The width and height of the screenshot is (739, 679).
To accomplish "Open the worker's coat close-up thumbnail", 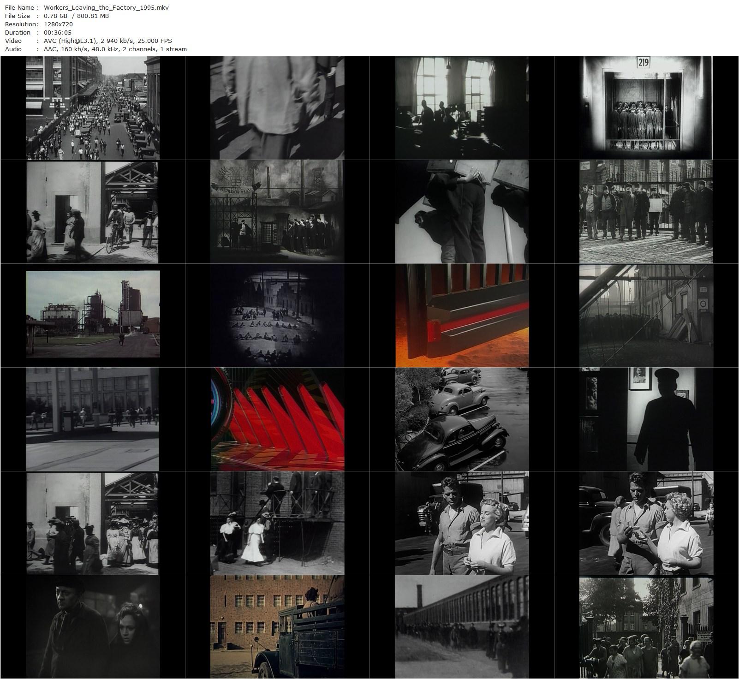I will (x=277, y=107).
